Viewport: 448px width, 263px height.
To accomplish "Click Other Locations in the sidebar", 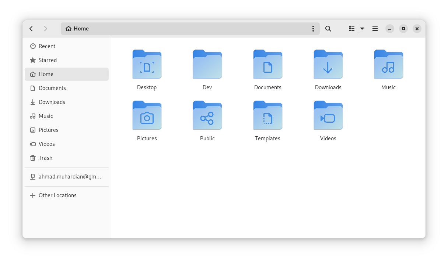I will (57, 195).
